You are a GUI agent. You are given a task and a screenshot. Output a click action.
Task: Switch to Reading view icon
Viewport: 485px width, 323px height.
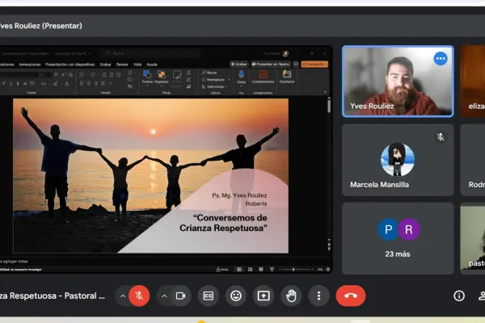pyautogui.click(x=261, y=270)
